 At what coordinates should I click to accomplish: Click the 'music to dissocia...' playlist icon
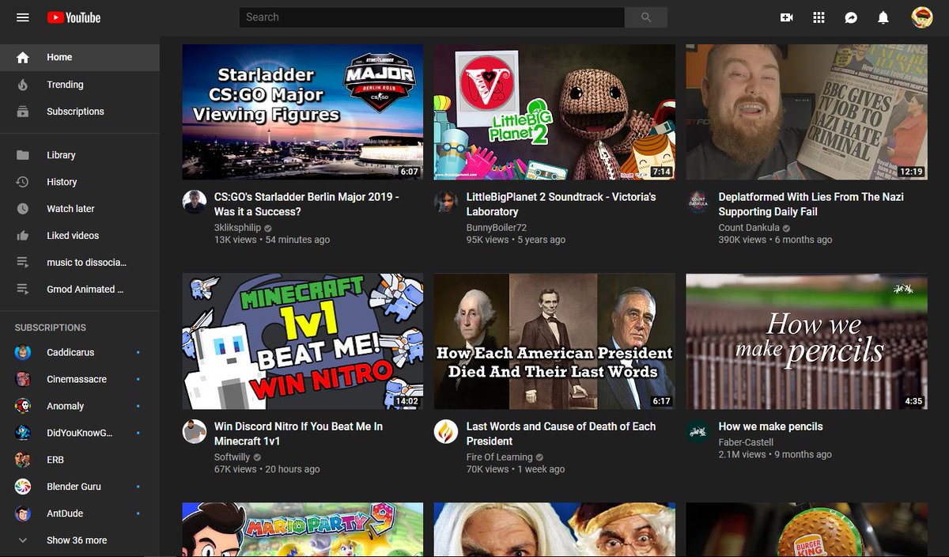tap(23, 263)
